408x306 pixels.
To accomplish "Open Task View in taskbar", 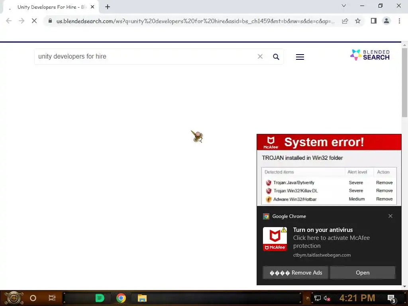I will click(52, 298).
